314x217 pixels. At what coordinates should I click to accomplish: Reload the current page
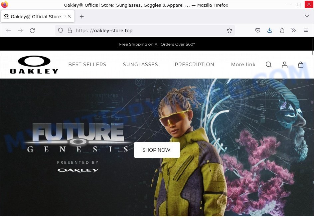click(x=32, y=31)
